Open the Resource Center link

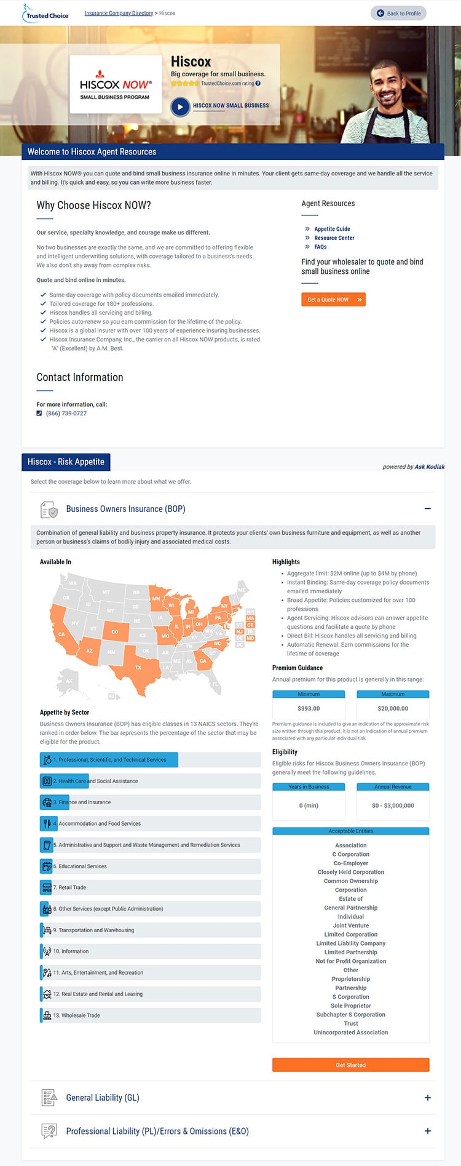click(x=334, y=238)
